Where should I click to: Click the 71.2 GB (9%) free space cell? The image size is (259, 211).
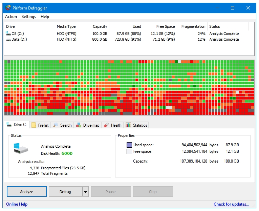pos(164,39)
